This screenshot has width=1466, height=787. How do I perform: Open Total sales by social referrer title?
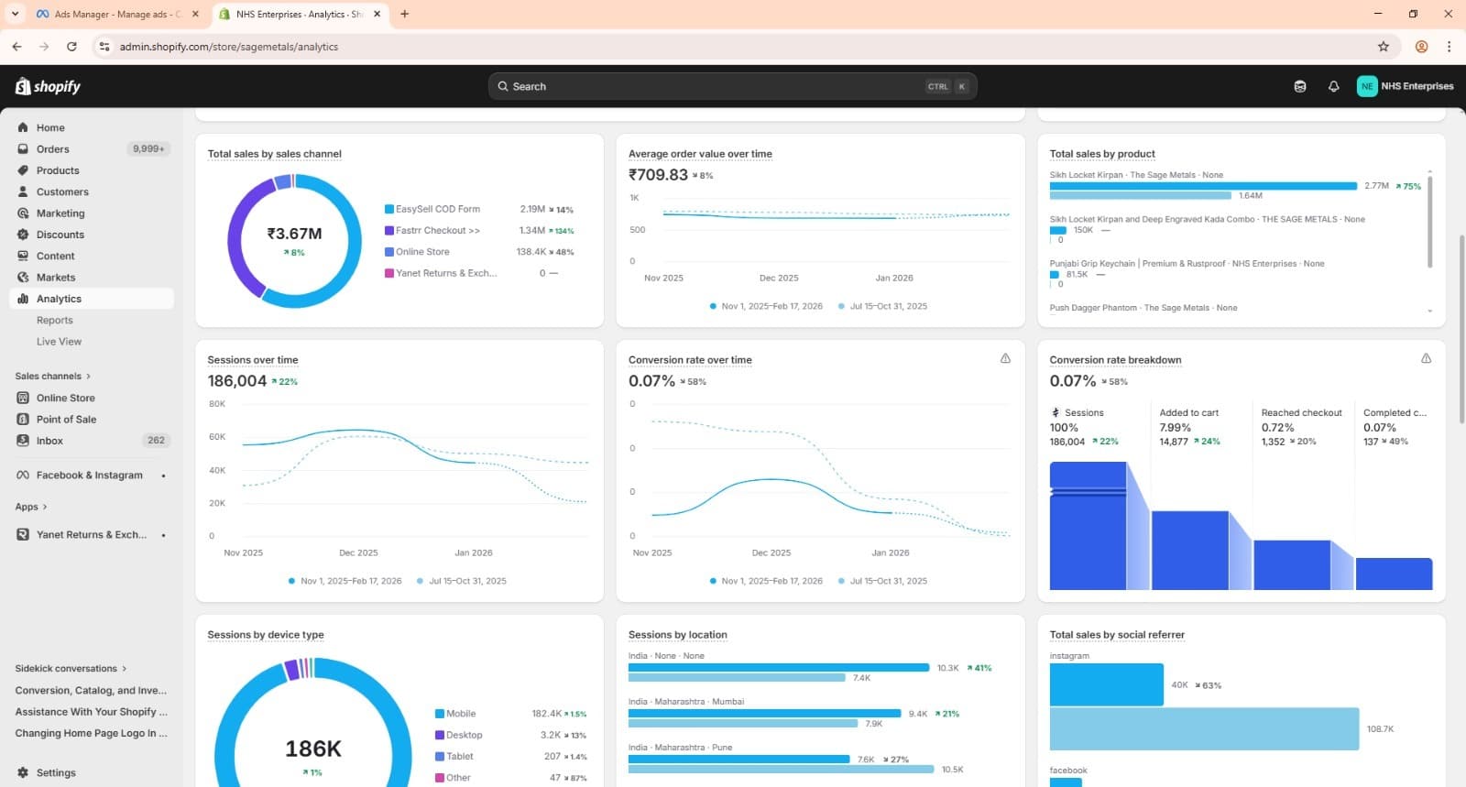[x=1117, y=635]
